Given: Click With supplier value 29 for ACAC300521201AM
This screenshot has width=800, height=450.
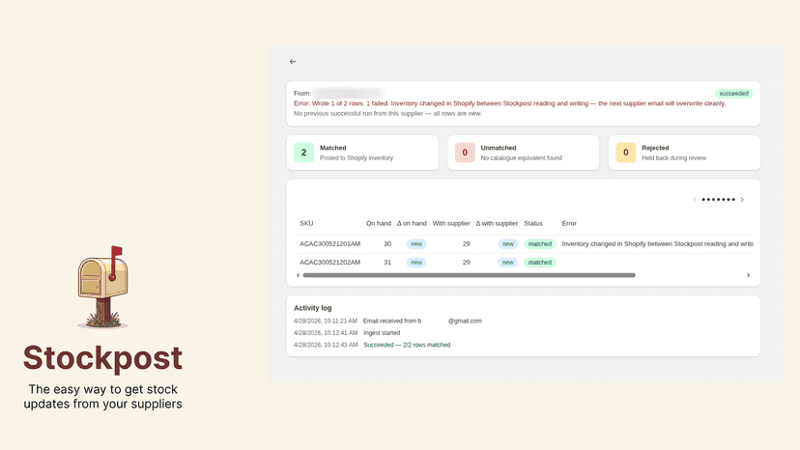Looking at the screenshot, I should 467,244.
